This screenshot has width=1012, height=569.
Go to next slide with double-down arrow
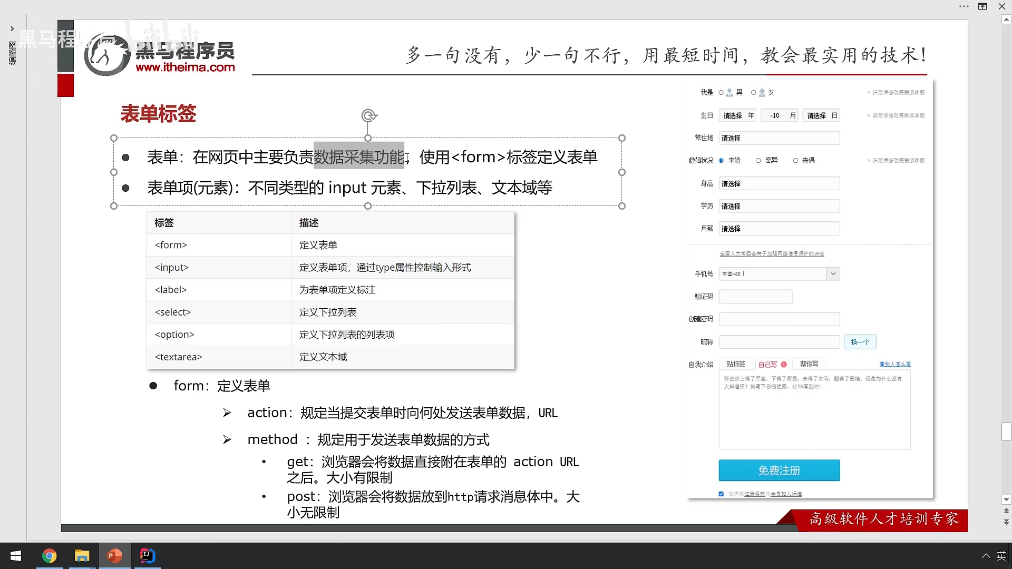(1006, 522)
